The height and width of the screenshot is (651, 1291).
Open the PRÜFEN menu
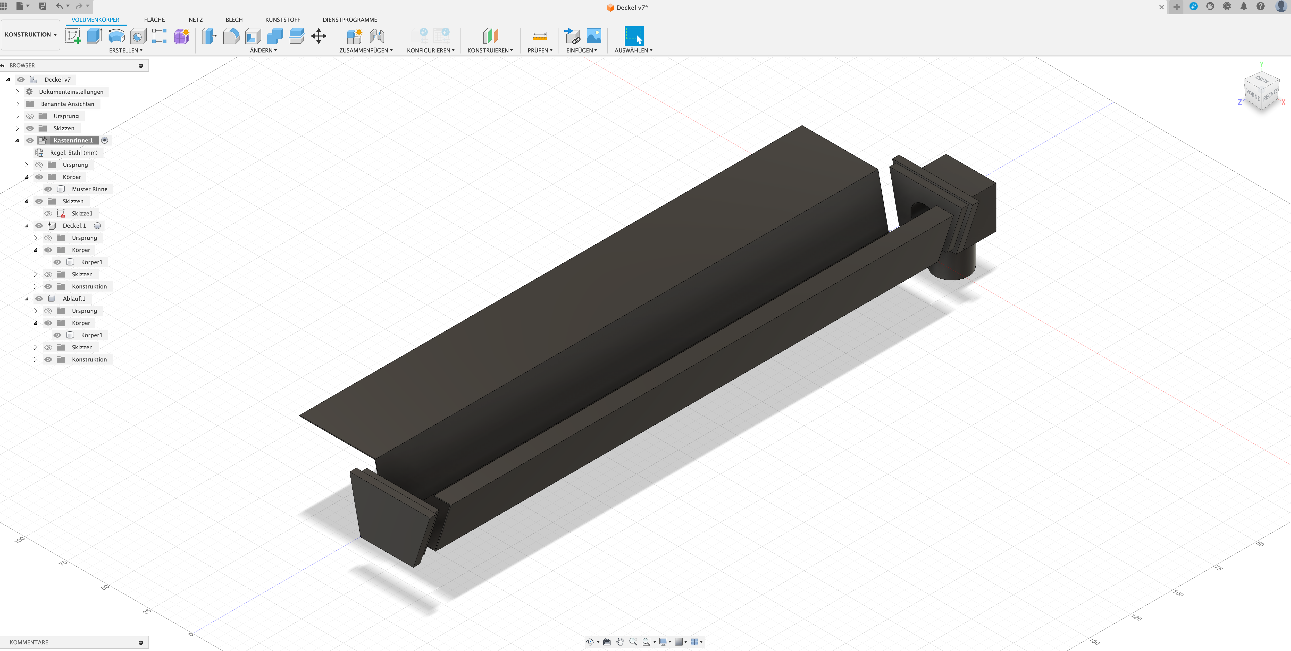pyautogui.click(x=540, y=50)
